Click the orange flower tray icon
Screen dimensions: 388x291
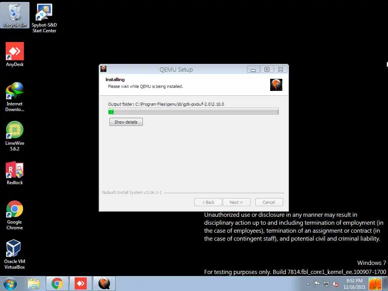coord(375,284)
